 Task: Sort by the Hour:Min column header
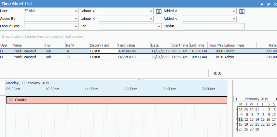tap(216, 45)
